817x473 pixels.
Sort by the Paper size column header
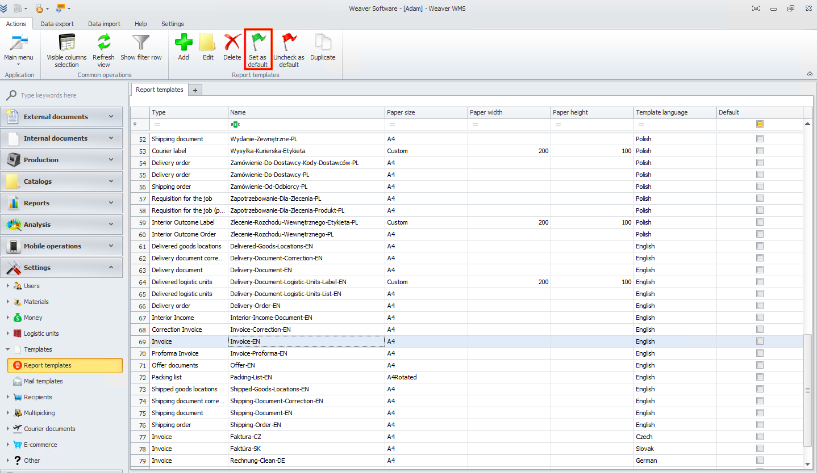(x=427, y=112)
